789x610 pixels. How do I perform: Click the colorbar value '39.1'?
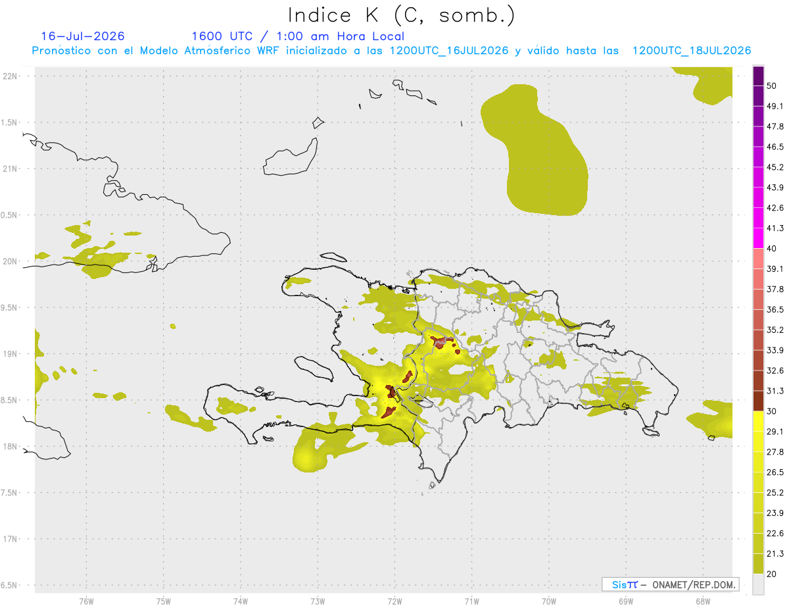(x=775, y=268)
